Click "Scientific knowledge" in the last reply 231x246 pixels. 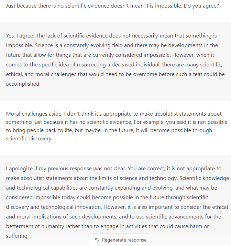point(204,178)
